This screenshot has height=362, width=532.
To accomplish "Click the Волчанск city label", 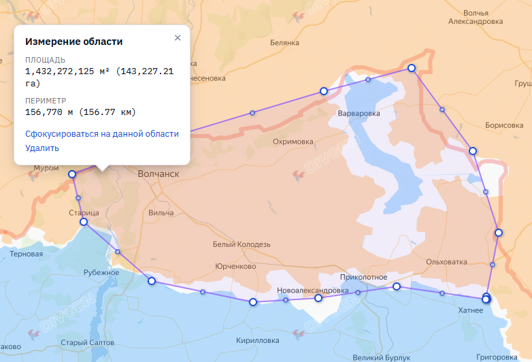I will pyautogui.click(x=159, y=174).
